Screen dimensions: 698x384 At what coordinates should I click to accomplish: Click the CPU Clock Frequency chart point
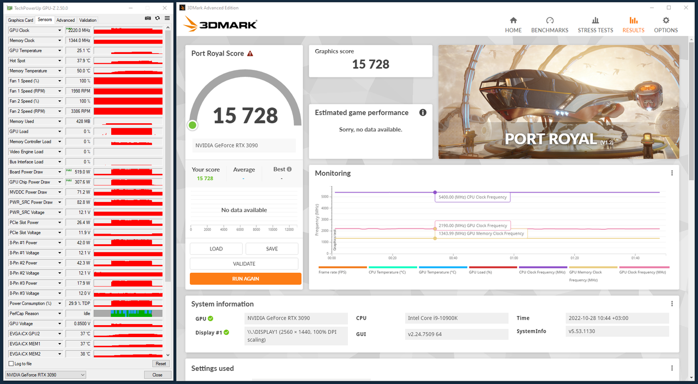(x=435, y=193)
